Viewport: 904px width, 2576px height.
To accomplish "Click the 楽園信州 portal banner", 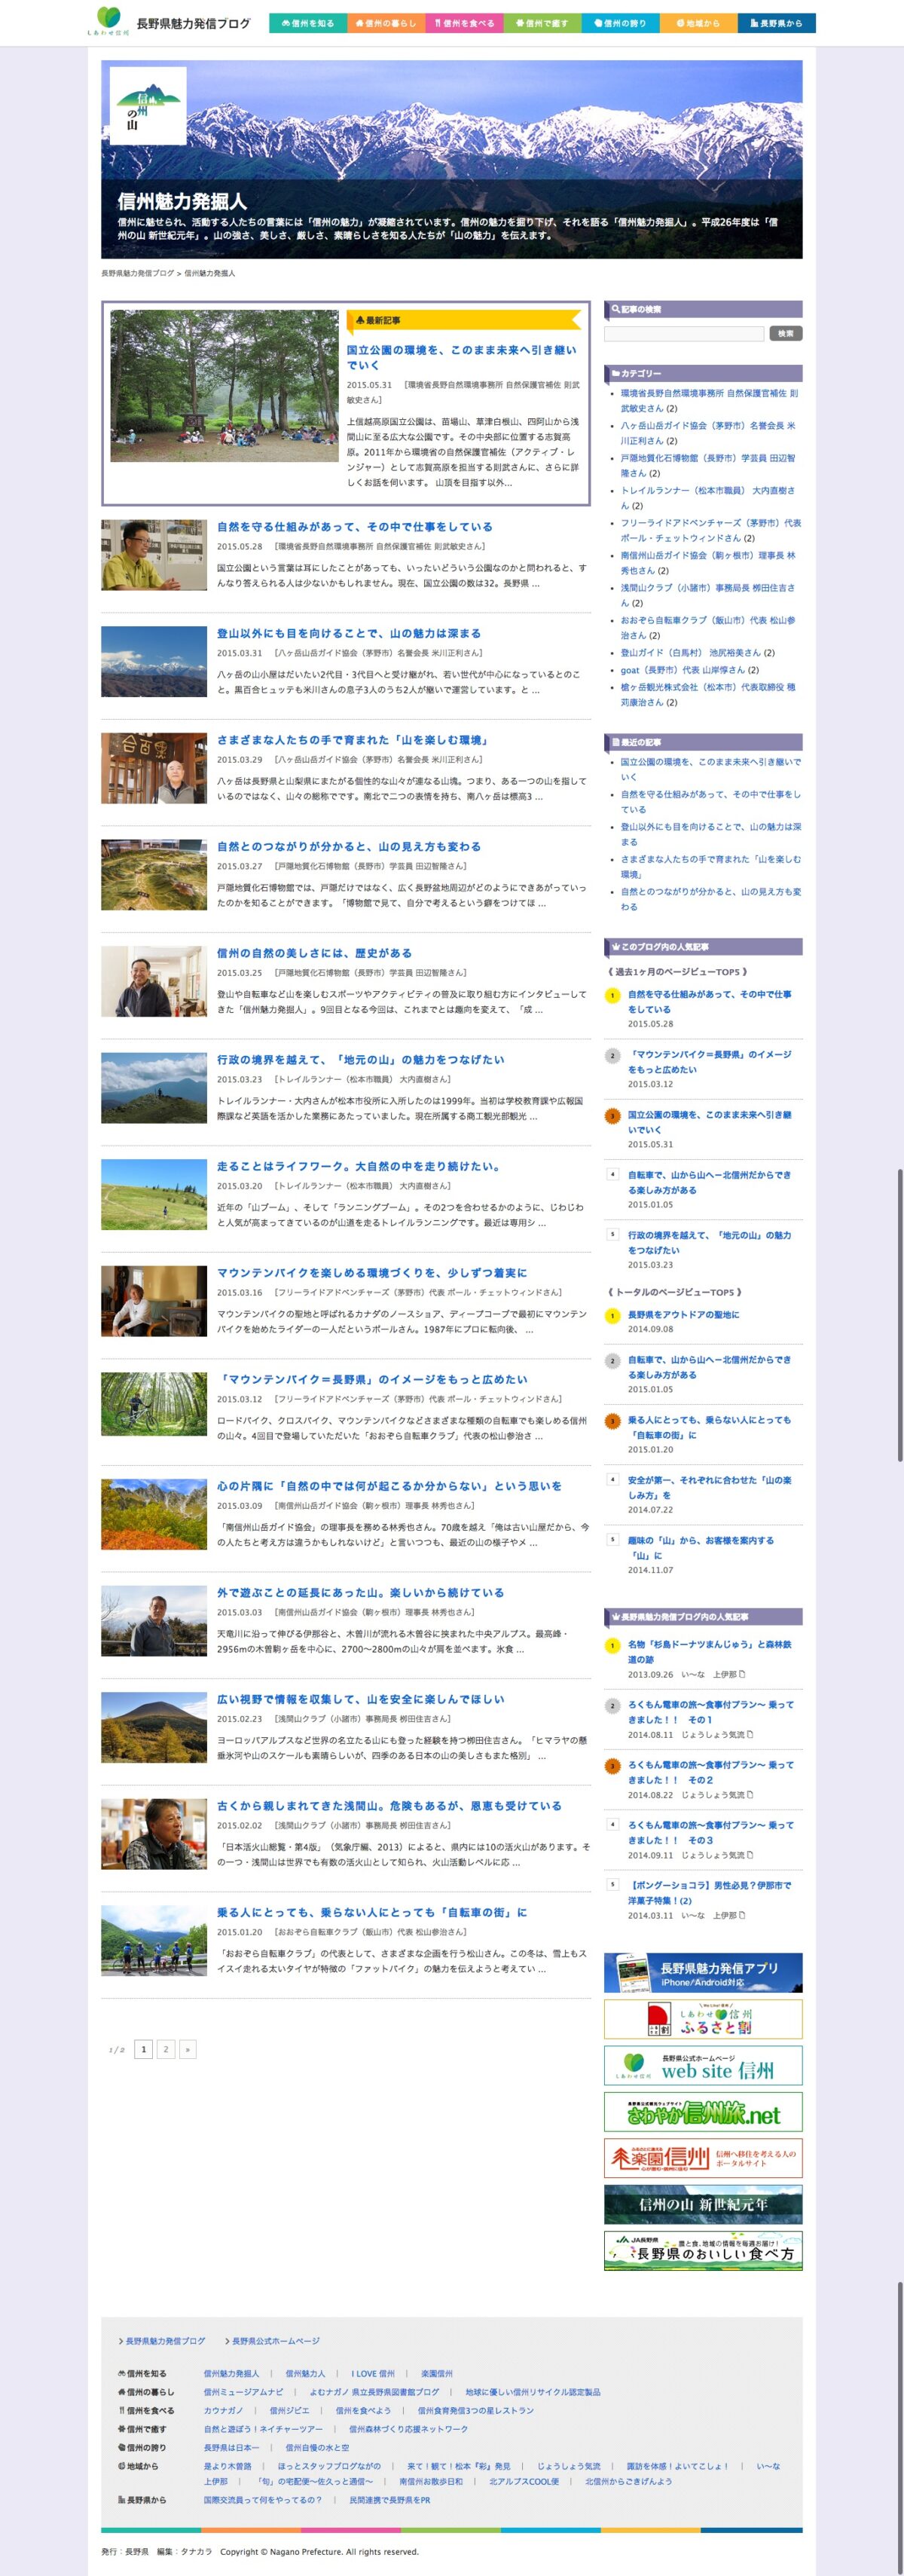I will coord(702,2157).
